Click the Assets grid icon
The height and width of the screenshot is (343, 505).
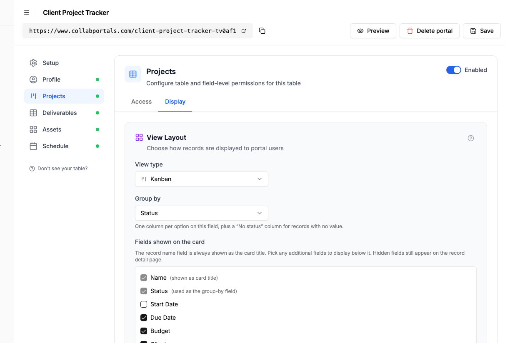pos(33,129)
